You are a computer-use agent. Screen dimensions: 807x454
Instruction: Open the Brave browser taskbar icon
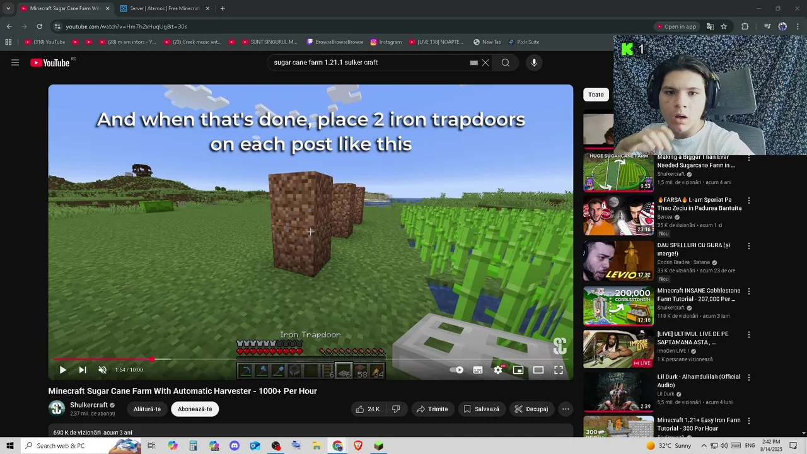358,446
